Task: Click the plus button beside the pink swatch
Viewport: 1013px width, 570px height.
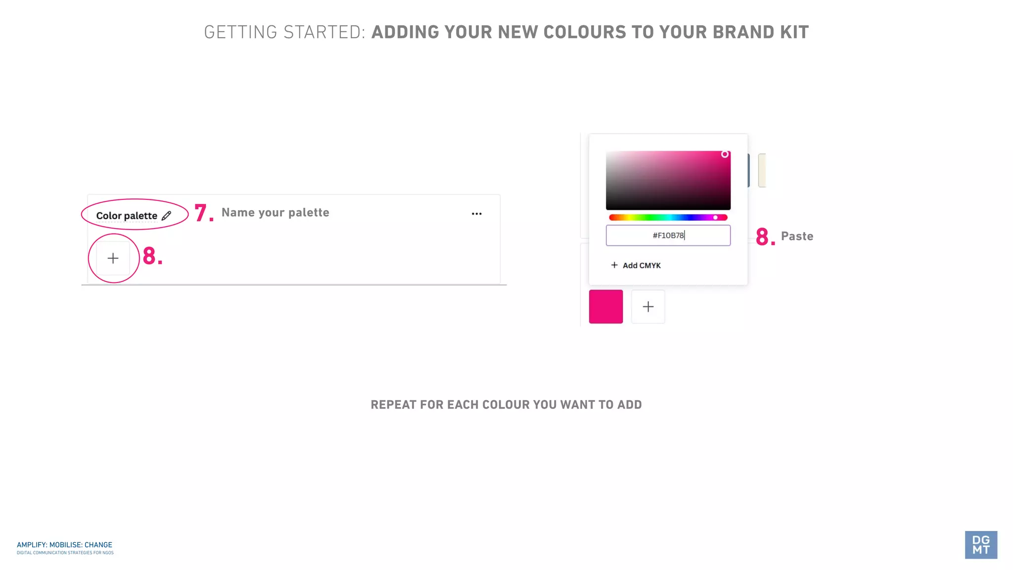Action: coord(648,307)
